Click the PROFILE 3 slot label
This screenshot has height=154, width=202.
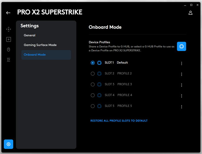(125, 85)
